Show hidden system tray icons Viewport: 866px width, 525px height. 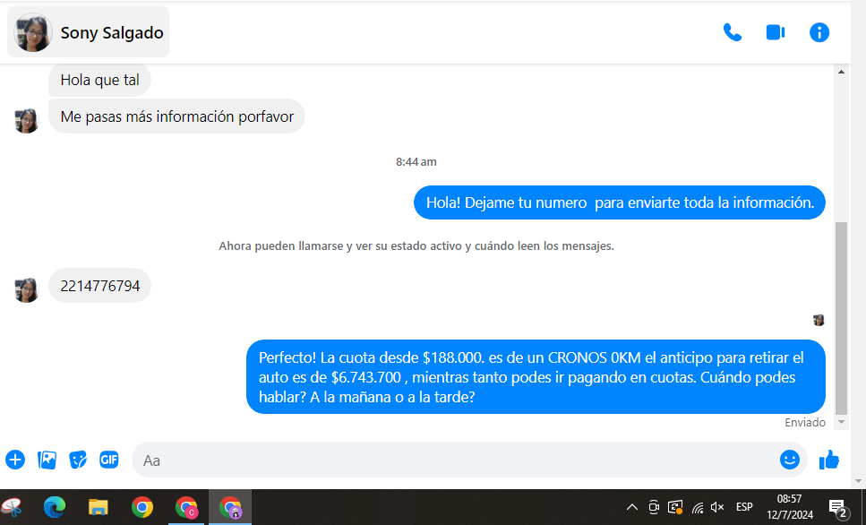(631, 507)
